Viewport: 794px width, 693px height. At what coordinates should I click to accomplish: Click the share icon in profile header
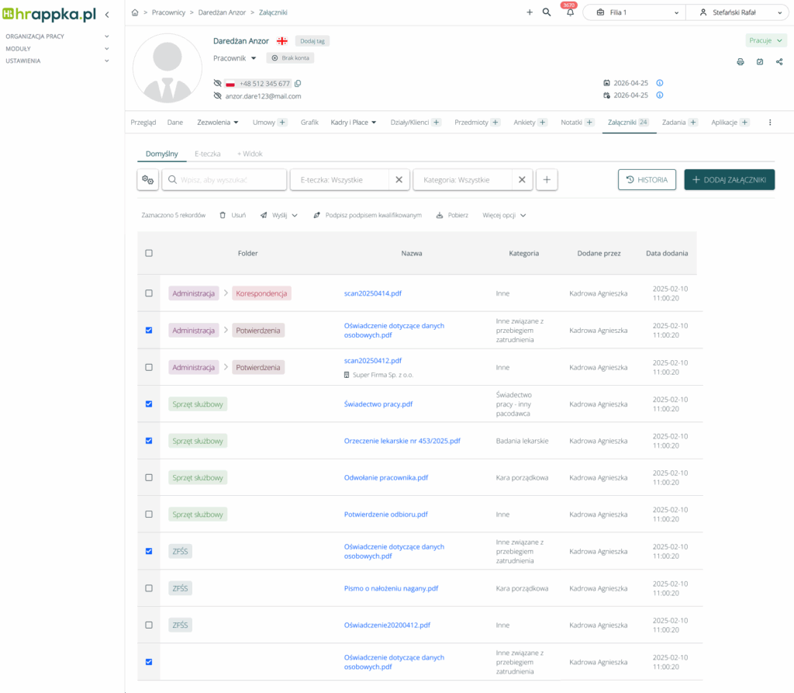click(778, 62)
